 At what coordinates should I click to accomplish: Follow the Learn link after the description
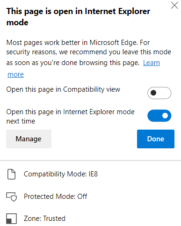tap(152, 63)
